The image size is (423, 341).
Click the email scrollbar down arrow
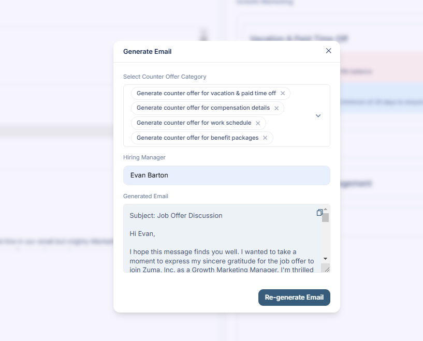[325, 259]
